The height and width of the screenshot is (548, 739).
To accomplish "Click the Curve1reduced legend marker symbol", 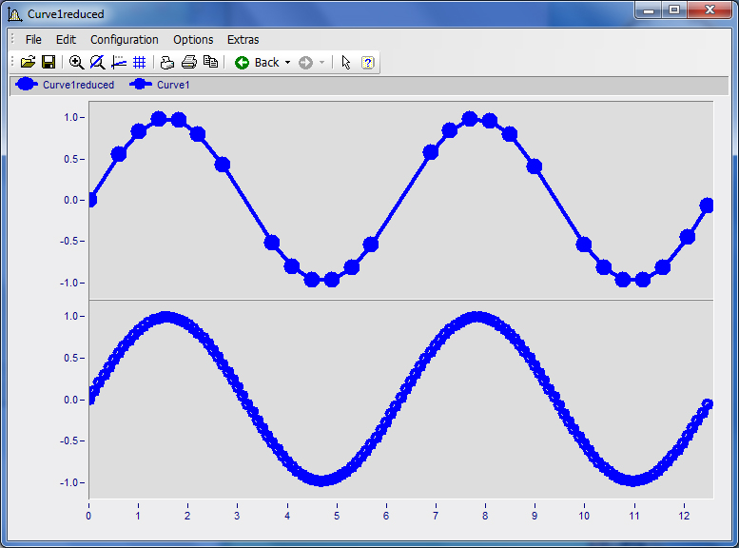I will click(27, 85).
